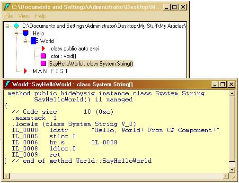Click the '.maxstack 1' line
The image size is (239, 183).
pos(34,118)
